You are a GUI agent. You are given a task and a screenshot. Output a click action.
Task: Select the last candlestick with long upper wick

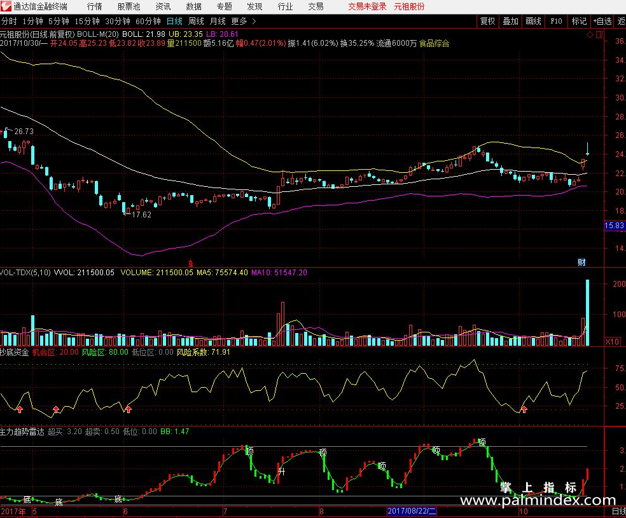587,149
